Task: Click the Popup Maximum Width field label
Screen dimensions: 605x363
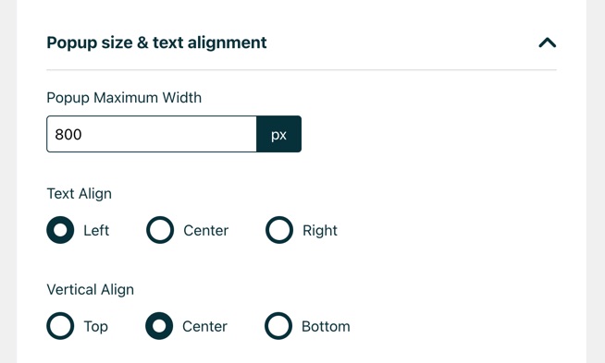Action: [x=124, y=98]
